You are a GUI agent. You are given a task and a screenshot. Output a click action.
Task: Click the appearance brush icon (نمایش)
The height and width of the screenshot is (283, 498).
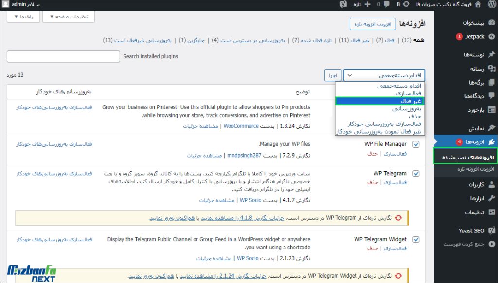pos(491,128)
